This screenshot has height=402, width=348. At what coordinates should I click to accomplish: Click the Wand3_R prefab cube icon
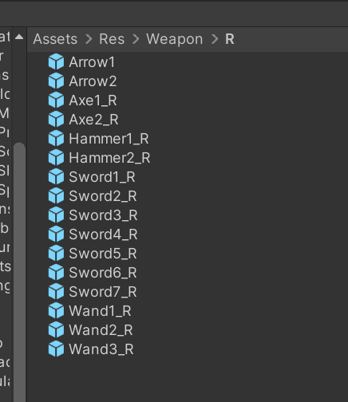pos(56,349)
